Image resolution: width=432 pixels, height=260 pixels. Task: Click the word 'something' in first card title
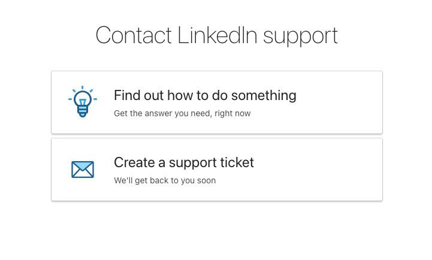pyautogui.click(x=264, y=96)
